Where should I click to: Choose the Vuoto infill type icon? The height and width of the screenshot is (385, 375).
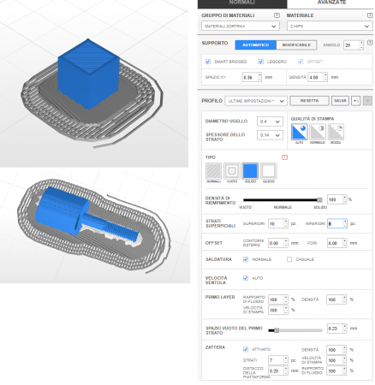[232, 171]
